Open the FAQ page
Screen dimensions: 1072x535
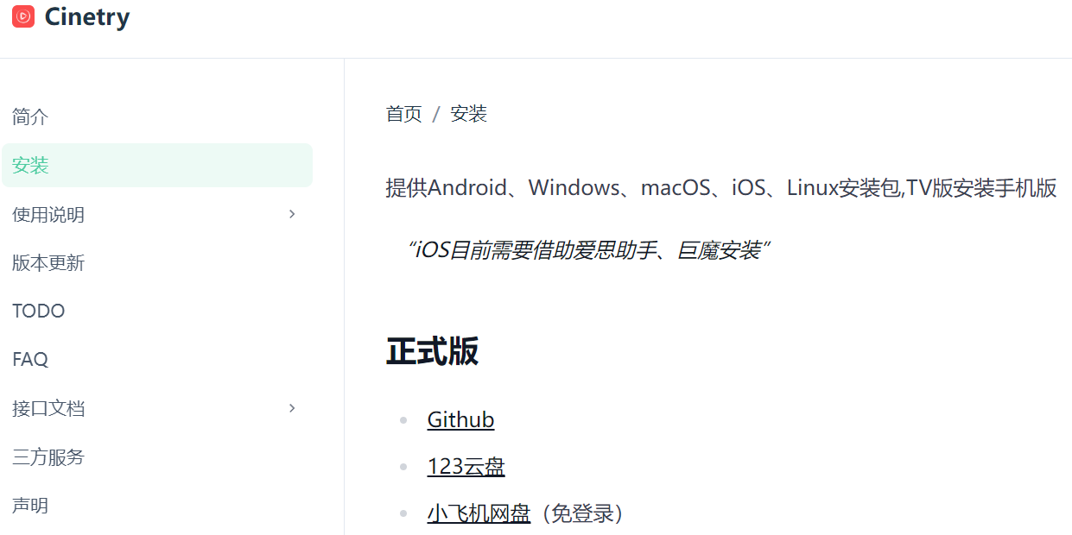pos(30,358)
